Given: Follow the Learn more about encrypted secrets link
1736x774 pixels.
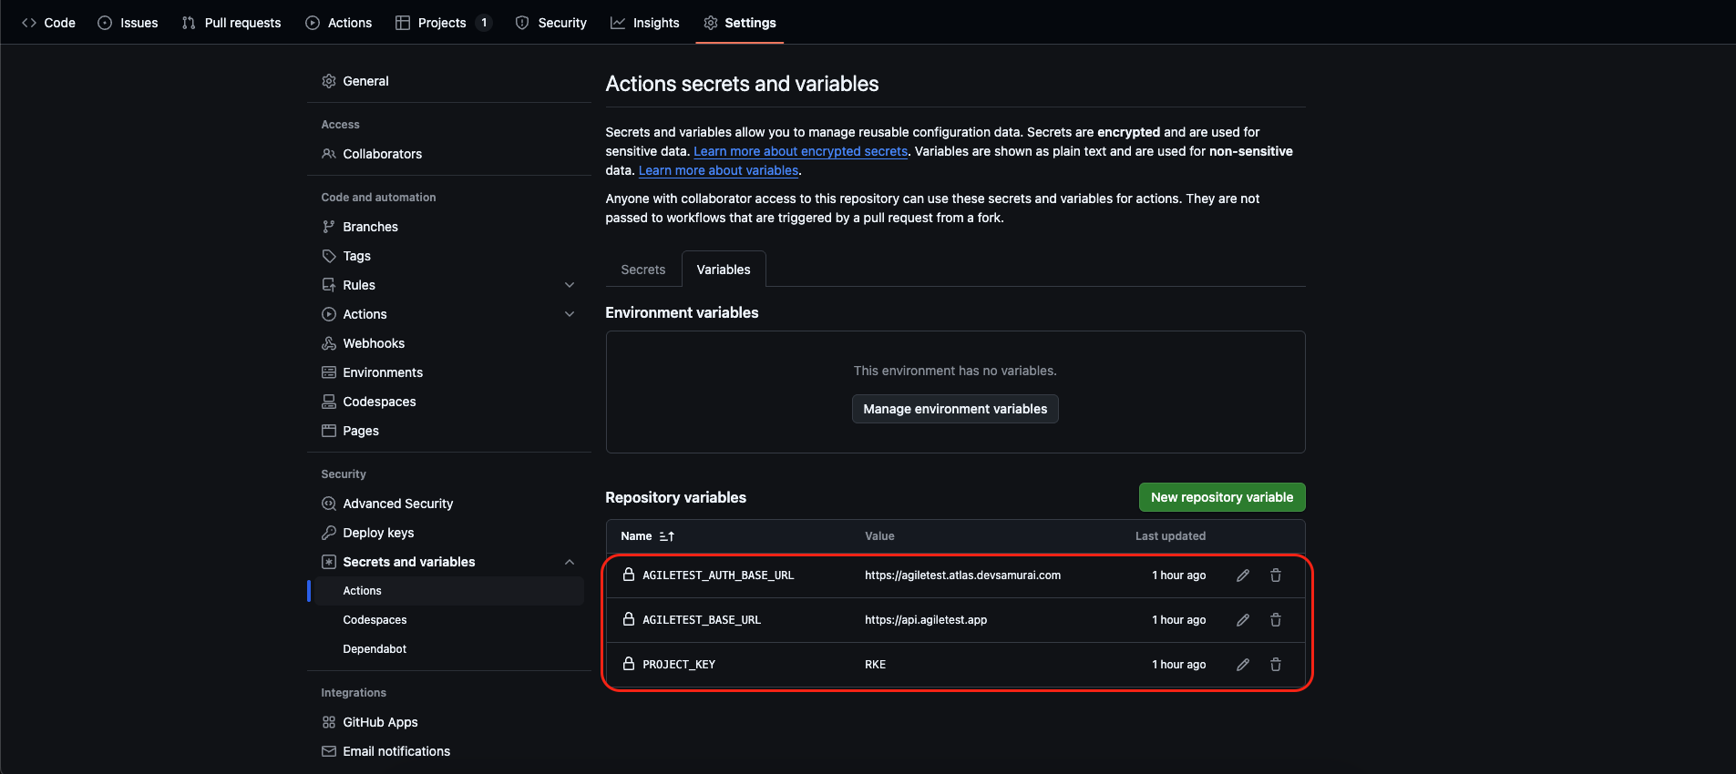Looking at the screenshot, I should [x=800, y=151].
